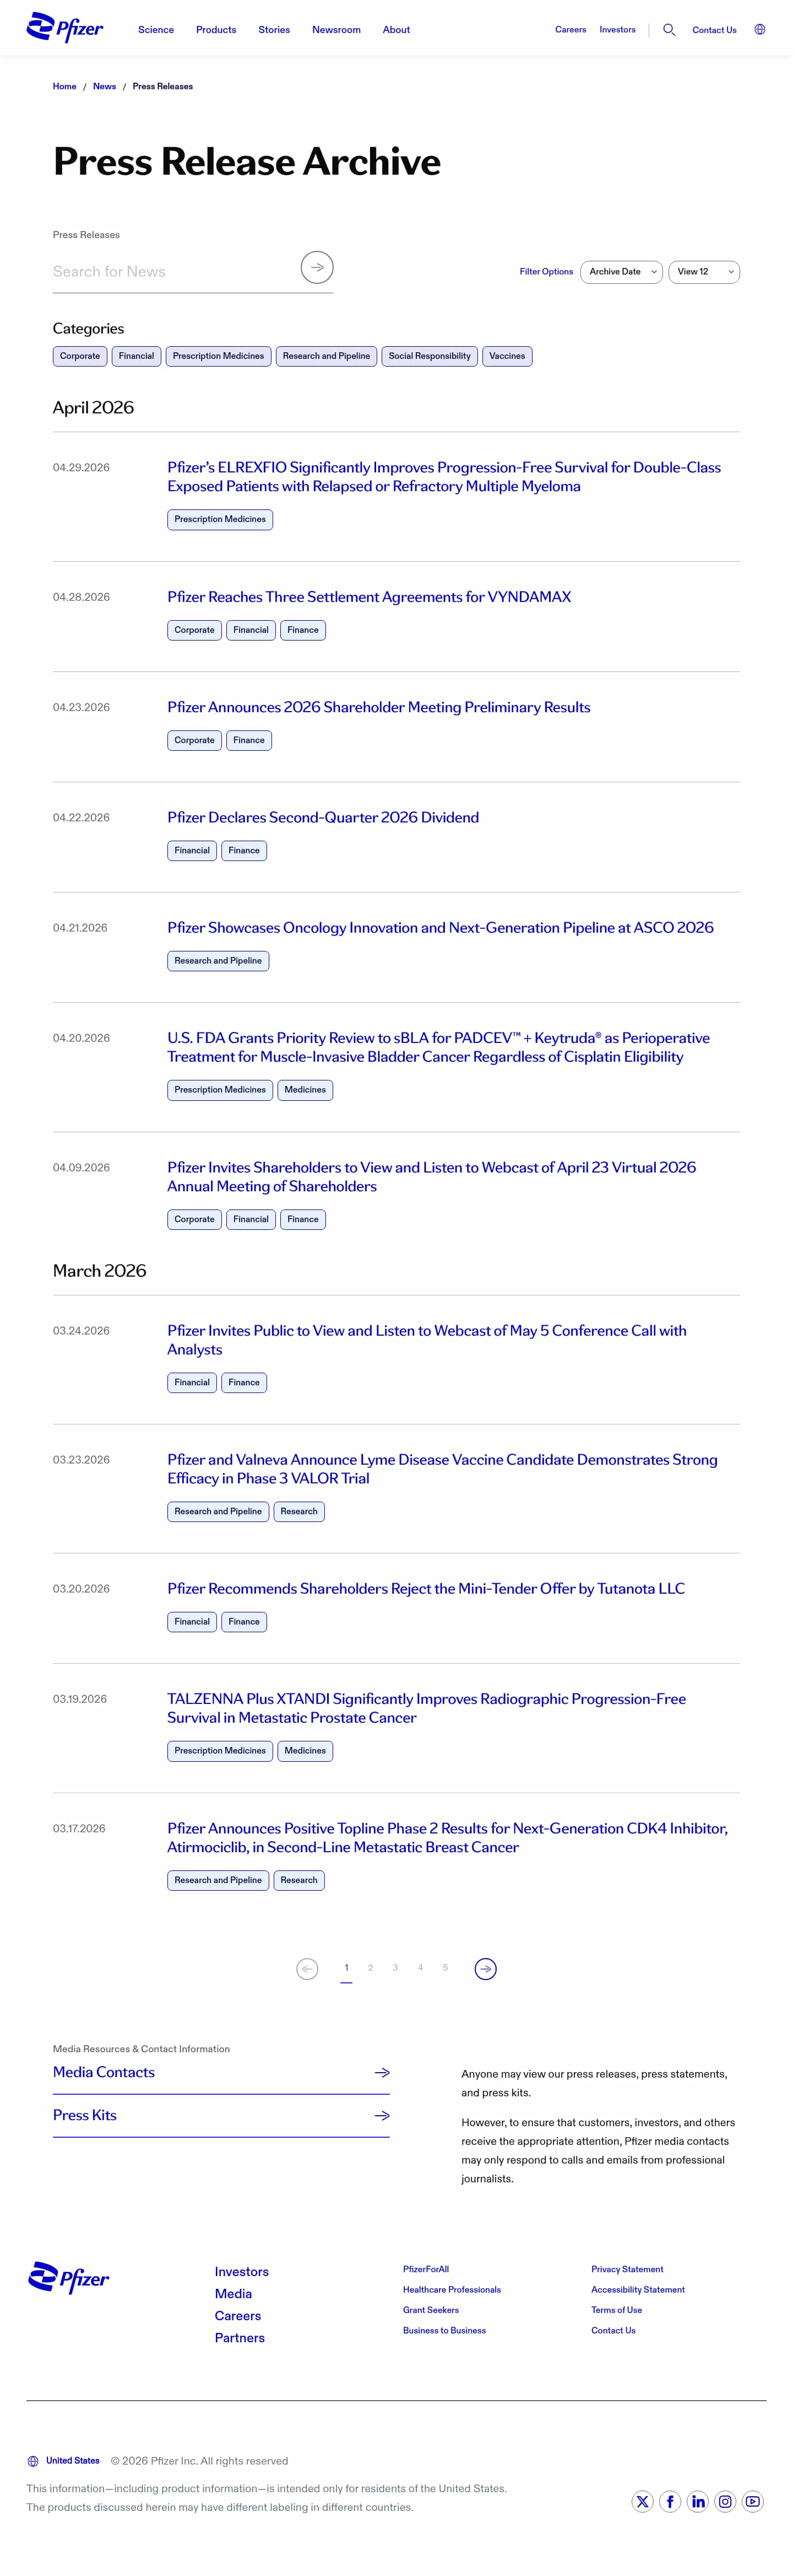The height and width of the screenshot is (2576, 793).
Task: Expand the View 12 dropdown
Action: (704, 272)
